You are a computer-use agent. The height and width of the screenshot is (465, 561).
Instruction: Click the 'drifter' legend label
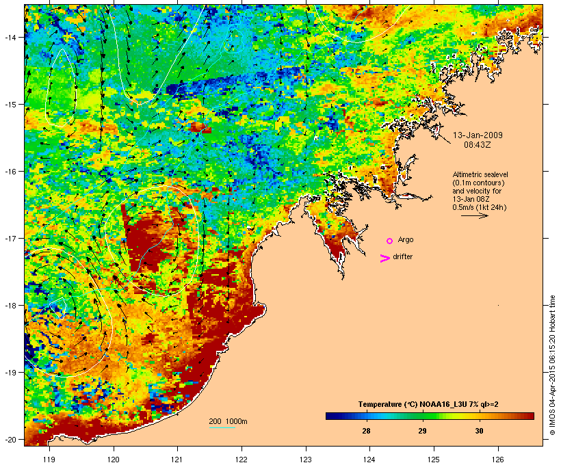click(x=402, y=256)
